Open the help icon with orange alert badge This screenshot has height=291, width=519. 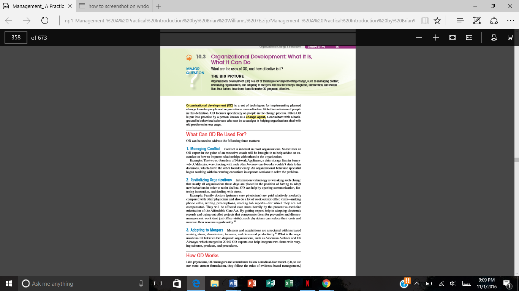pos(405,283)
